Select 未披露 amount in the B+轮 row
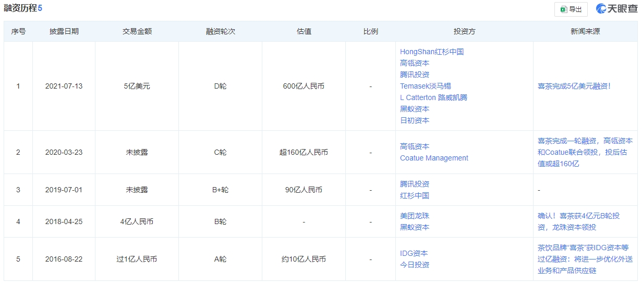642x284 pixels. coord(137,190)
